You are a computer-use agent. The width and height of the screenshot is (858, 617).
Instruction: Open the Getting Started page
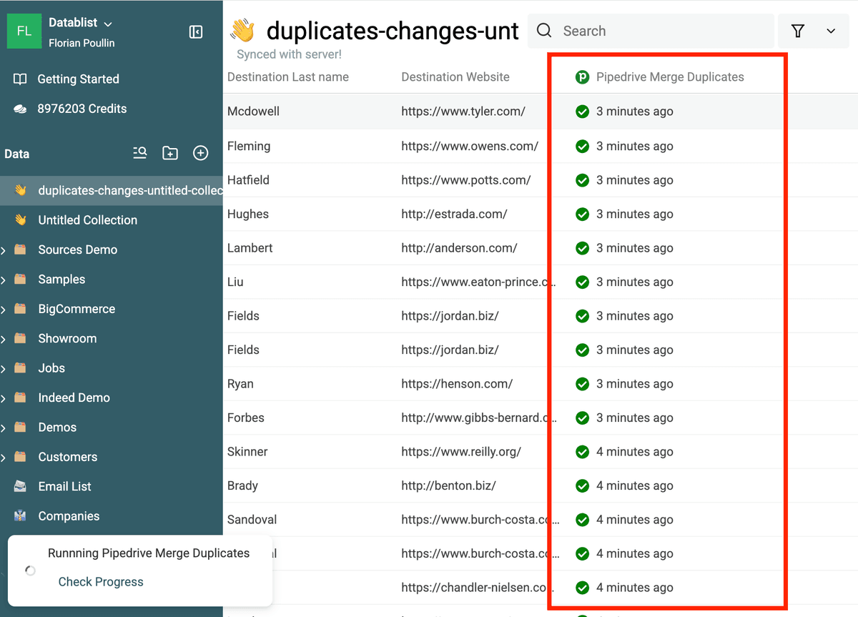78,79
